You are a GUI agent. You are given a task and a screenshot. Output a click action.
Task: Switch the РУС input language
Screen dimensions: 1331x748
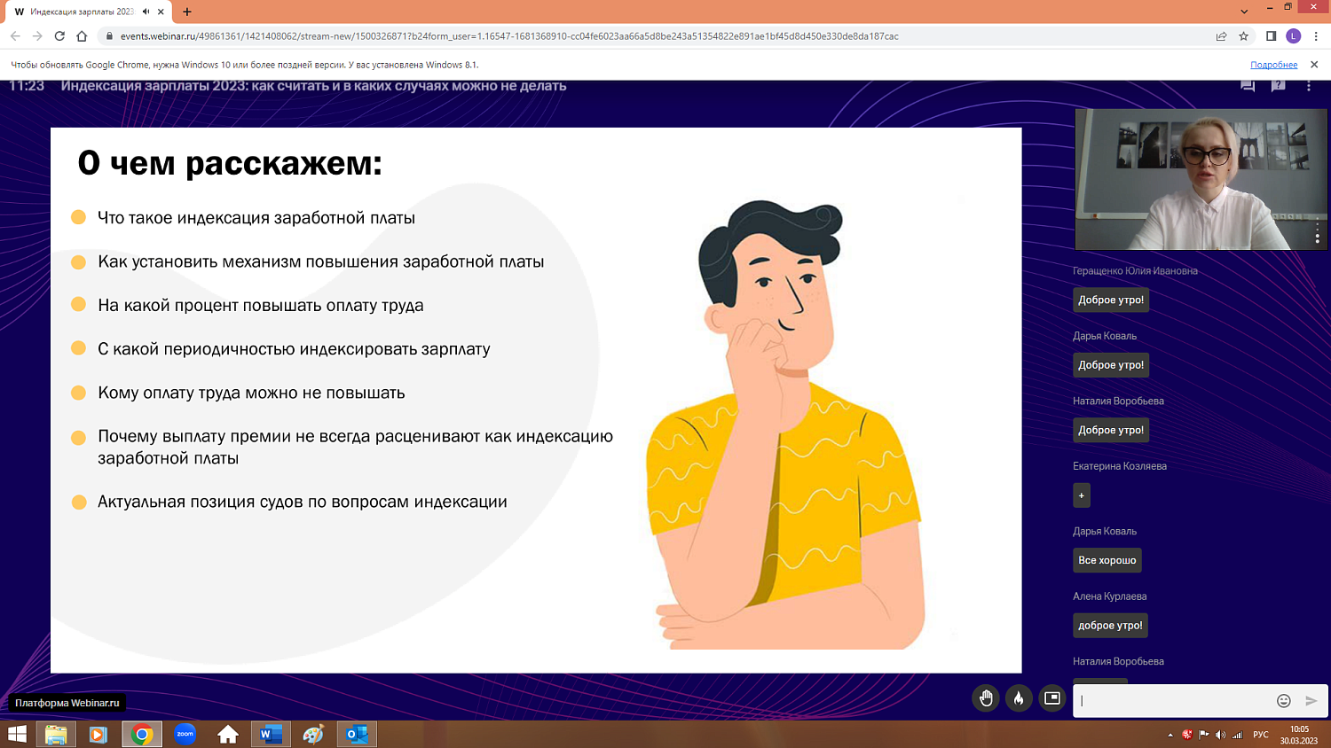[x=1261, y=735]
